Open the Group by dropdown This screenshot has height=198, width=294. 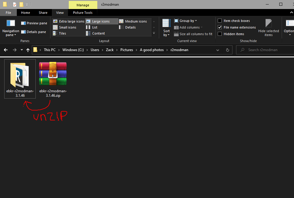coord(185,21)
